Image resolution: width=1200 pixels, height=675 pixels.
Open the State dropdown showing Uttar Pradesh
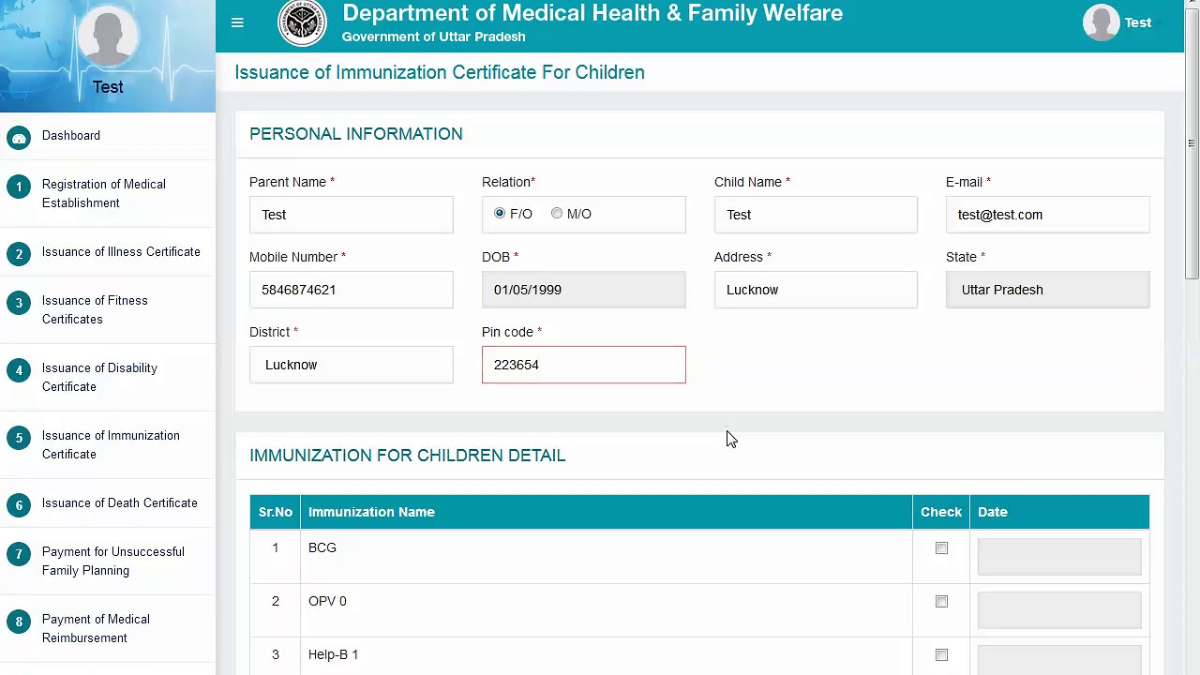coord(1047,290)
